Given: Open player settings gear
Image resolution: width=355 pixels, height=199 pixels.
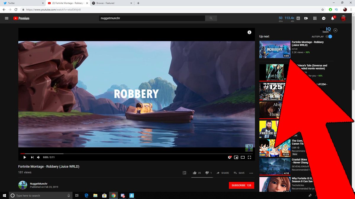Looking at the screenshot, I should tap(230, 157).
